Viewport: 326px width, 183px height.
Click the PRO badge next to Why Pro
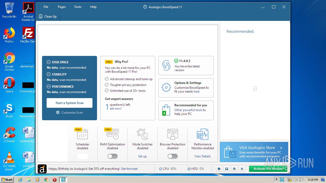(109, 62)
